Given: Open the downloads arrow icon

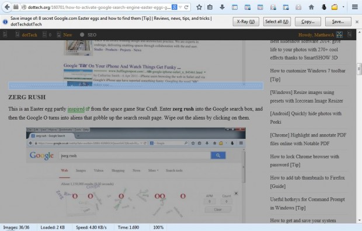Looking at the screenshot, I should click(222, 7).
